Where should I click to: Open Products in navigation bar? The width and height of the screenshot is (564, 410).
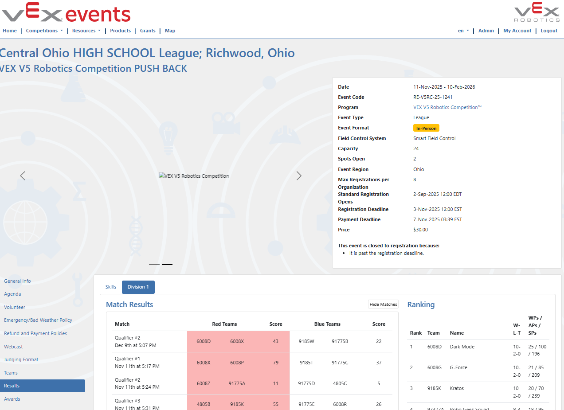pos(121,31)
